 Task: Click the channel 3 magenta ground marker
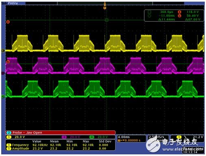(3, 73)
